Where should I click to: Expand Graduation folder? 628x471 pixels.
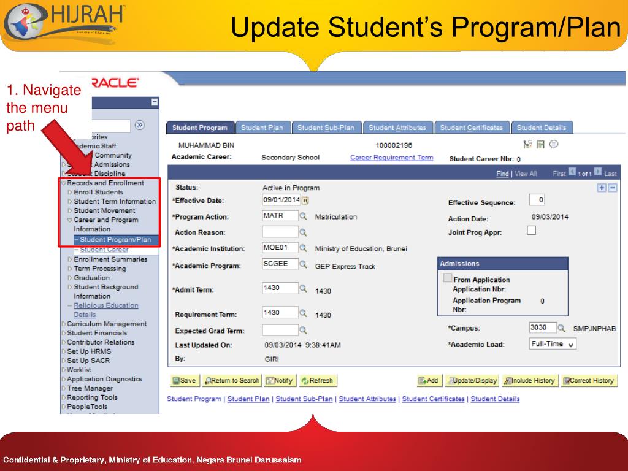(x=70, y=278)
